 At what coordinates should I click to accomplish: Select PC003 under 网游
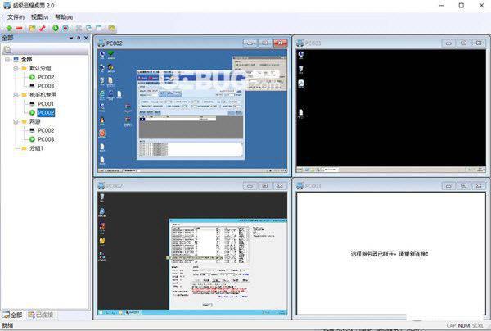click(46, 139)
